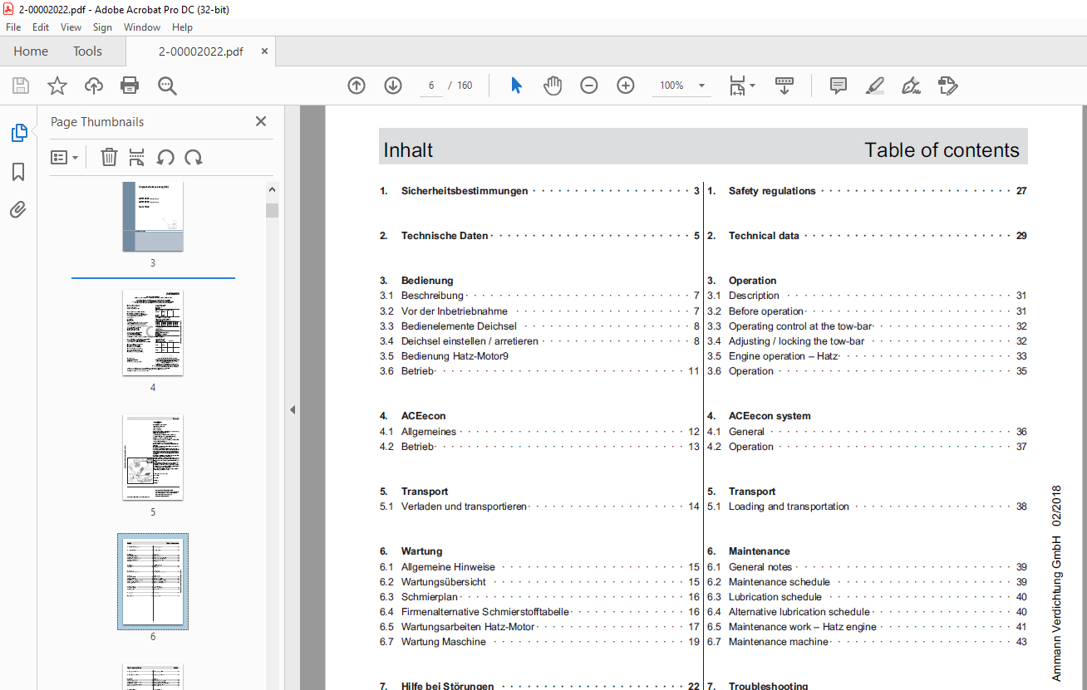Switch to the Home tab
Image resolution: width=1087 pixels, height=690 pixels.
point(31,51)
